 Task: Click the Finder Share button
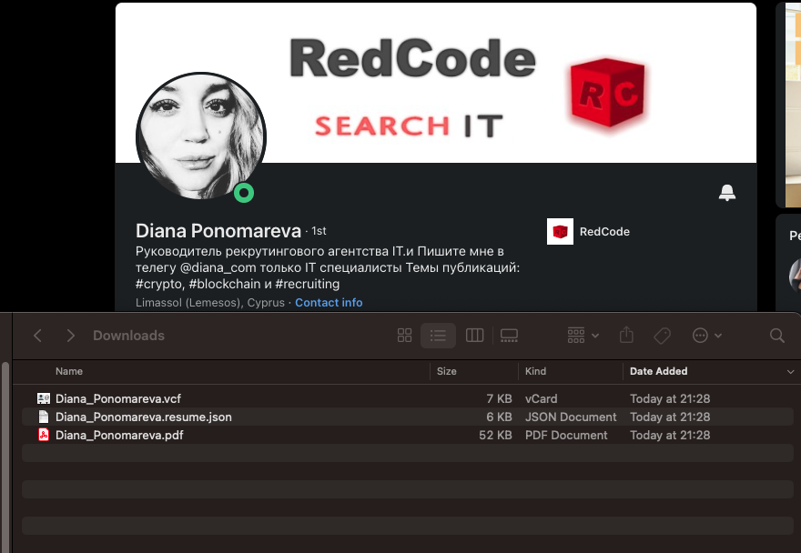(626, 336)
